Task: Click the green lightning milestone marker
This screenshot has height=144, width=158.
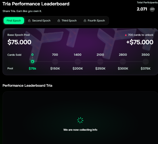Action: click(x=32, y=62)
